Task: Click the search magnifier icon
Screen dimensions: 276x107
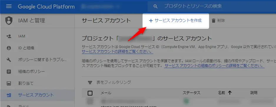Action: [x=155, y=6]
